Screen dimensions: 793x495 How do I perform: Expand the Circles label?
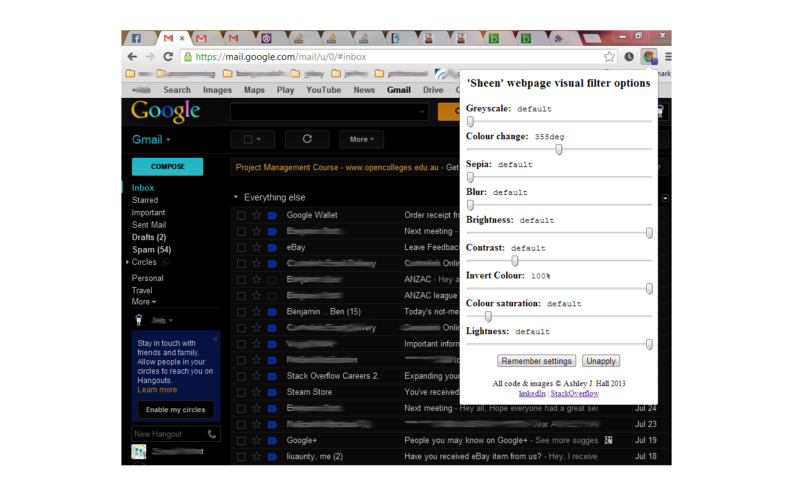pos(128,262)
